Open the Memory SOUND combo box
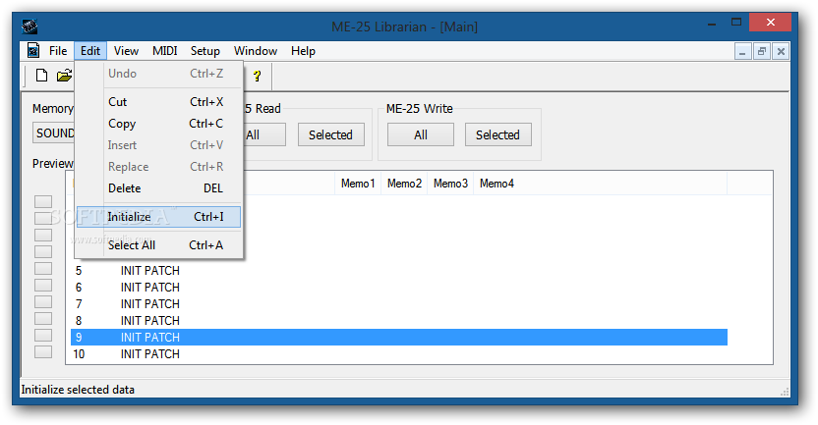 pos(54,133)
